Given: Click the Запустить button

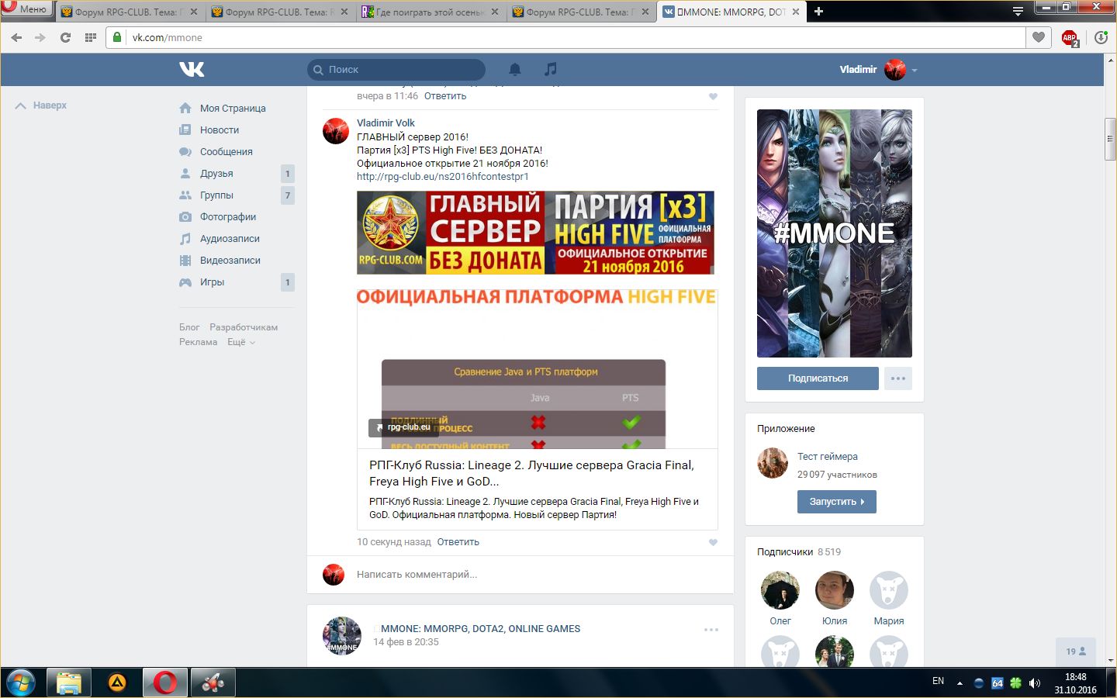Looking at the screenshot, I should click(836, 502).
